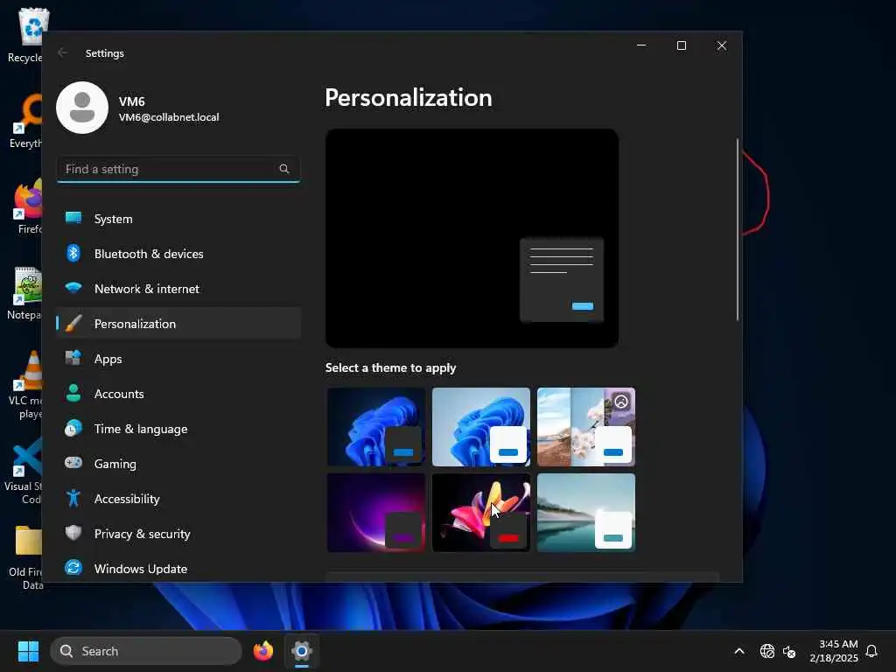896x672 pixels.
Task: Click the network globe tray icon
Action: (766, 651)
